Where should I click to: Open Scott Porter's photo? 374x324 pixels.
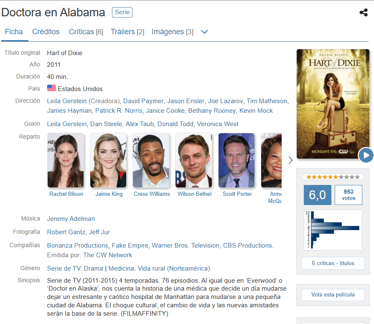237,160
